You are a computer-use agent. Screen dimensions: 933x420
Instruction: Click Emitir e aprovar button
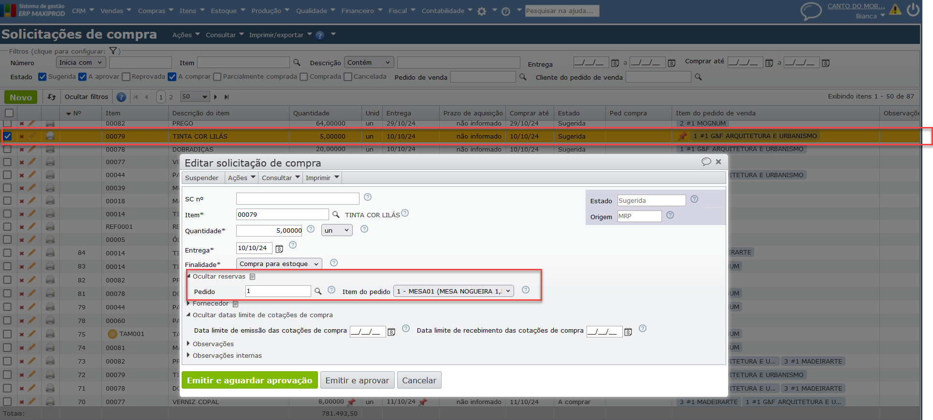point(357,380)
